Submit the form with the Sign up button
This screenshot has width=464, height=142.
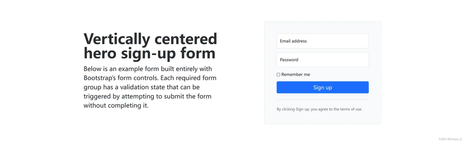pyautogui.click(x=322, y=87)
